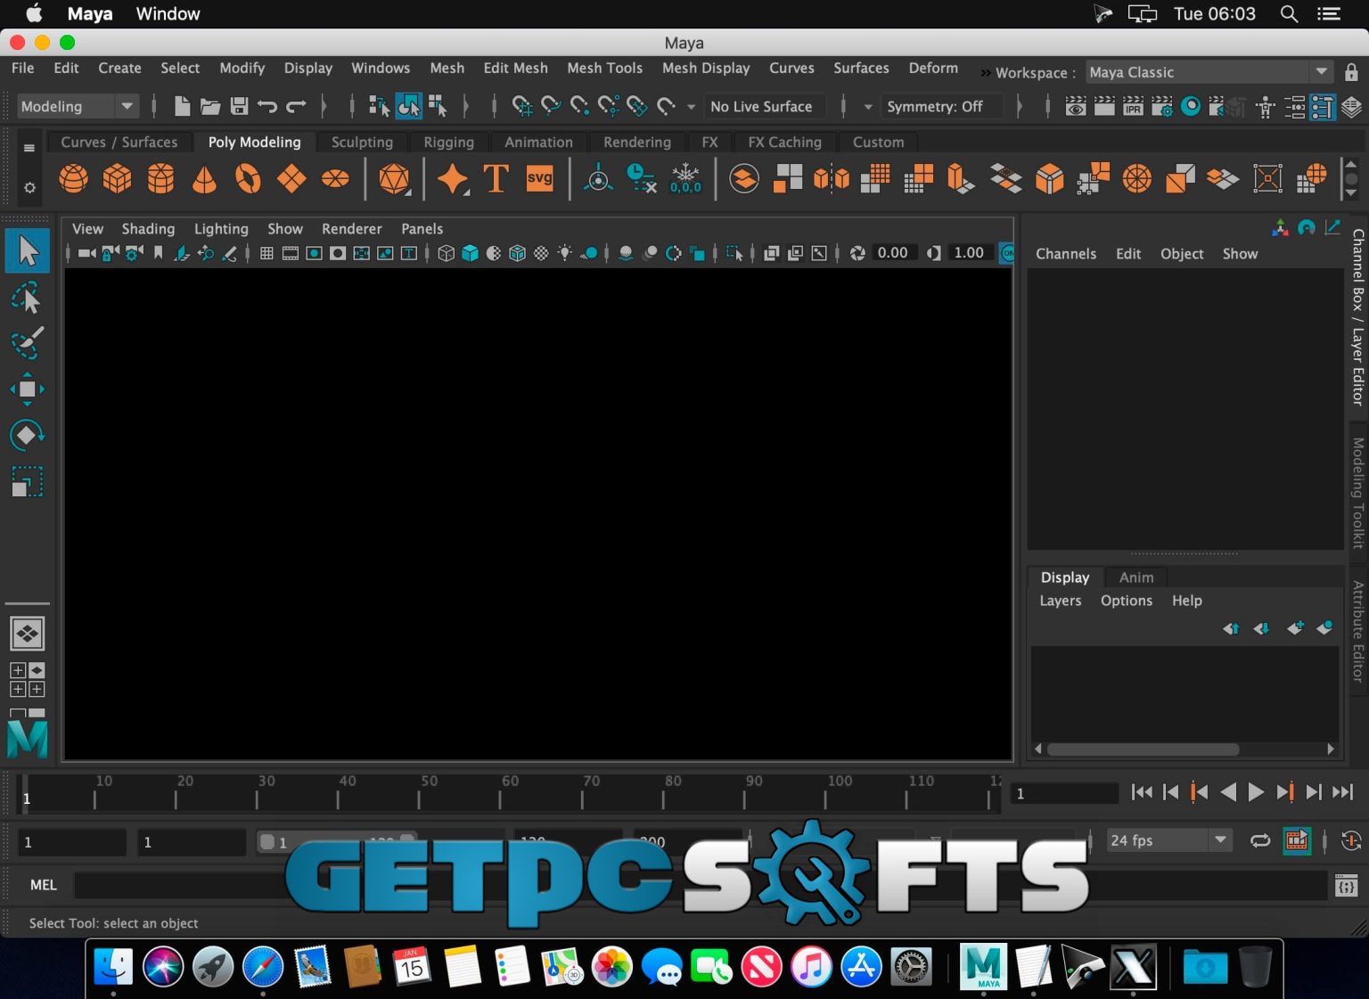Toggle Select by hierarchy mode
The height and width of the screenshot is (999, 1369).
(379, 106)
